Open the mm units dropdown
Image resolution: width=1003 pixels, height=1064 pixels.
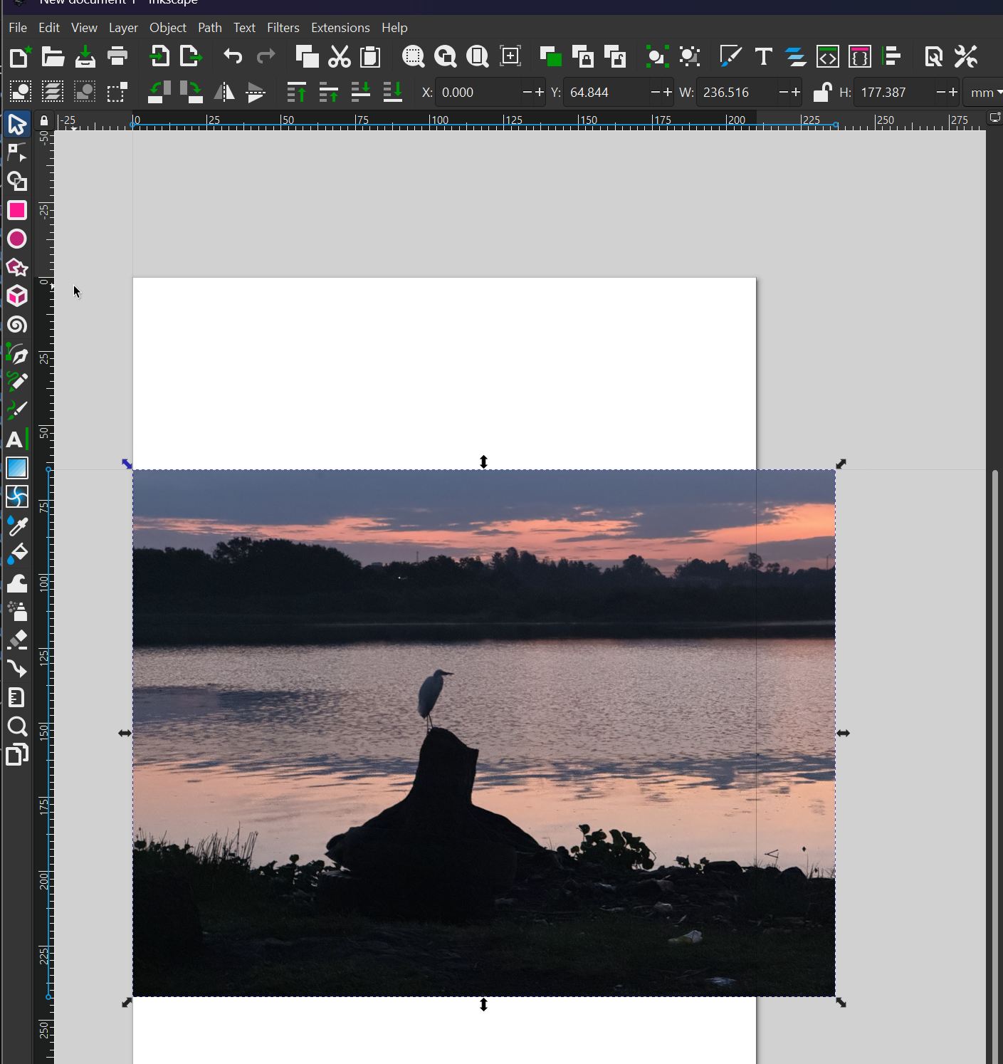984,93
